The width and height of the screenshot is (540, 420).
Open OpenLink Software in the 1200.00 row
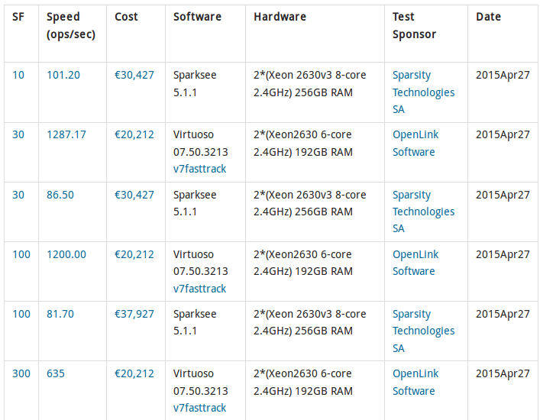(416, 263)
